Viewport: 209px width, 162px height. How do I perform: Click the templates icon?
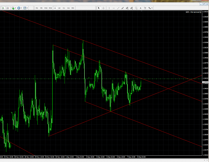(x=25, y=8)
